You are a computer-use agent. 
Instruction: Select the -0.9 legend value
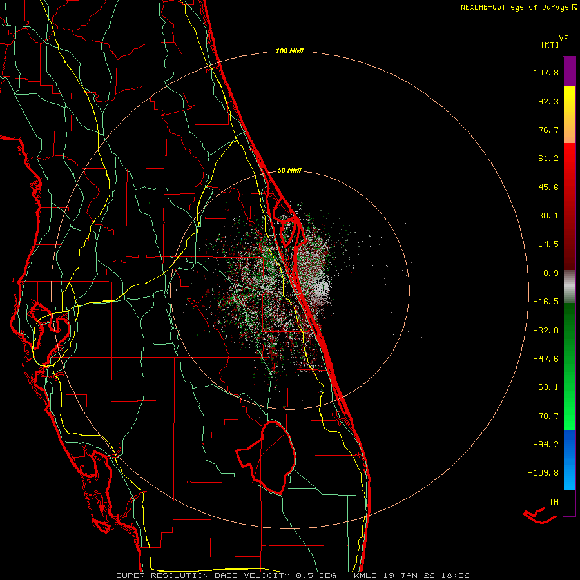548,273
